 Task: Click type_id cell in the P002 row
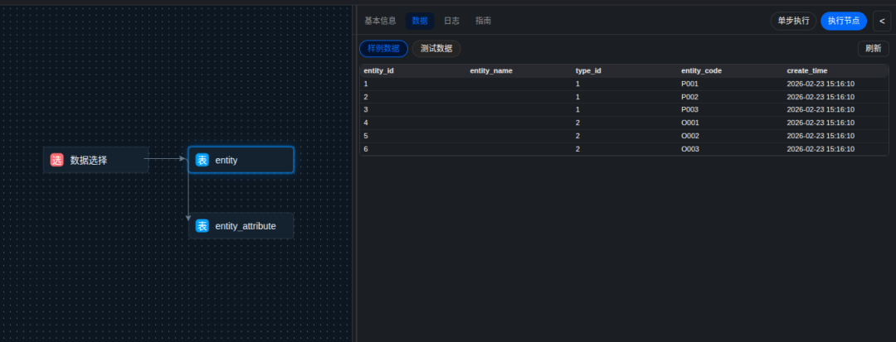[x=577, y=97]
